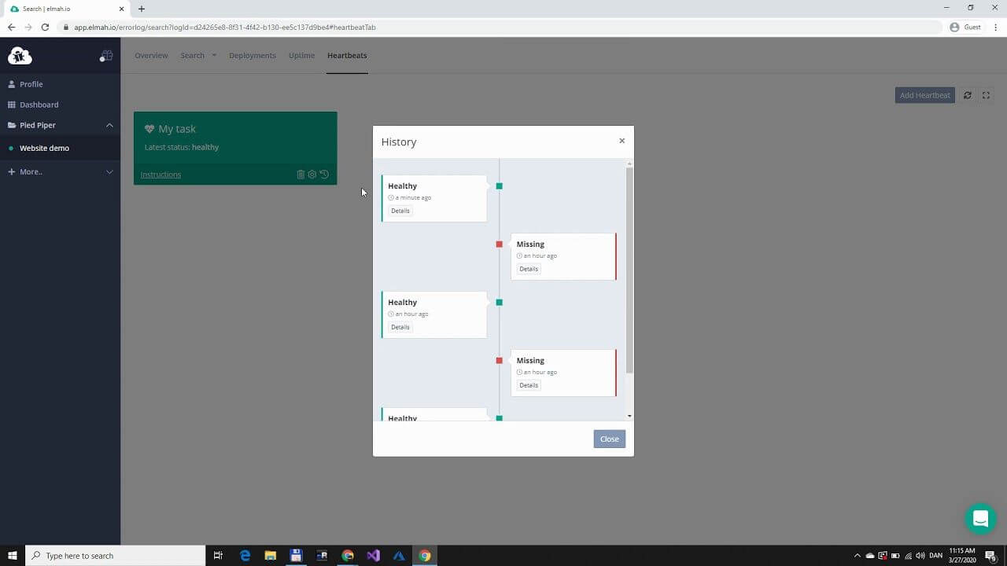
Task: Click the Add Heartbeat button
Action: (925, 95)
